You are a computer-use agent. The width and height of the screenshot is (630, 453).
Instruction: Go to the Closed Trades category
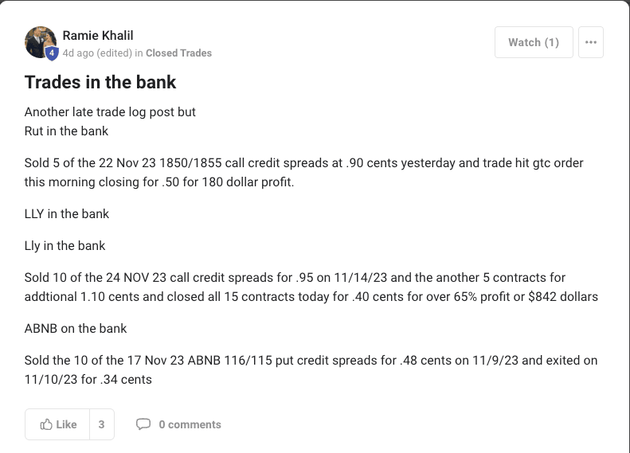click(178, 53)
